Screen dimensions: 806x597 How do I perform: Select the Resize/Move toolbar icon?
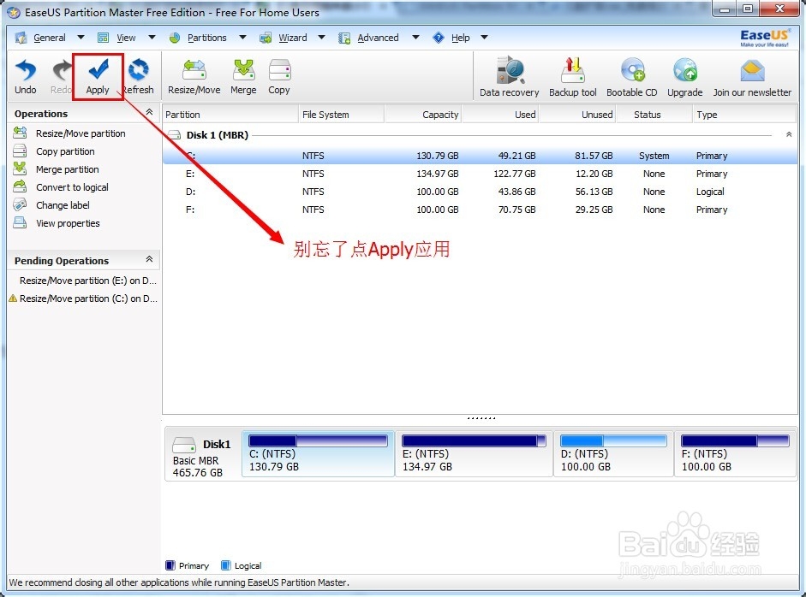pyautogui.click(x=194, y=70)
